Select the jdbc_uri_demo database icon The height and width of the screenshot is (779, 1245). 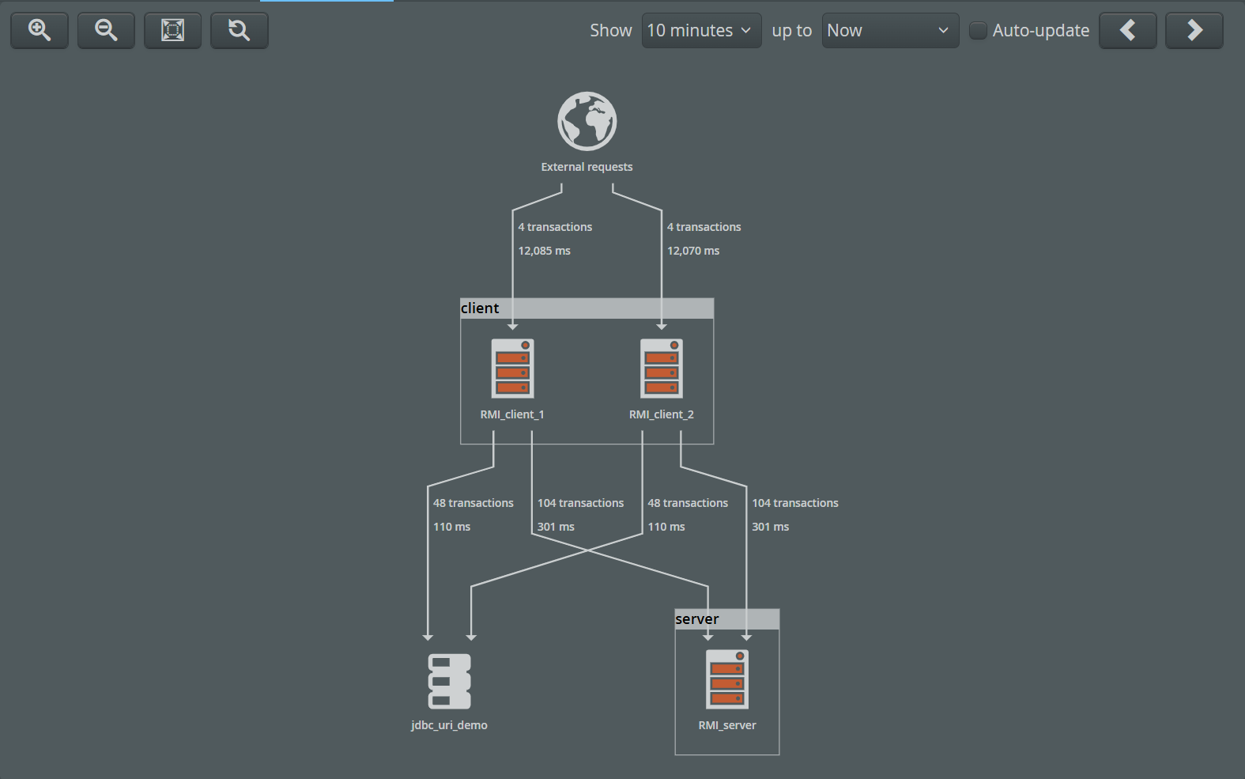pos(449,681)
